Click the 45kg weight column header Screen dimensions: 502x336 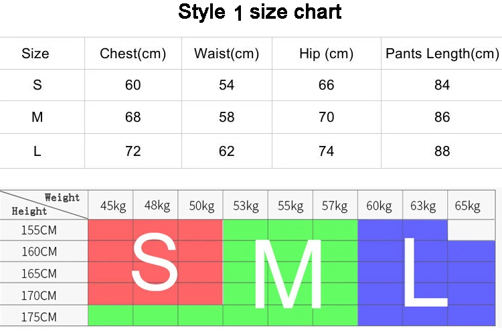click(111, 205)
